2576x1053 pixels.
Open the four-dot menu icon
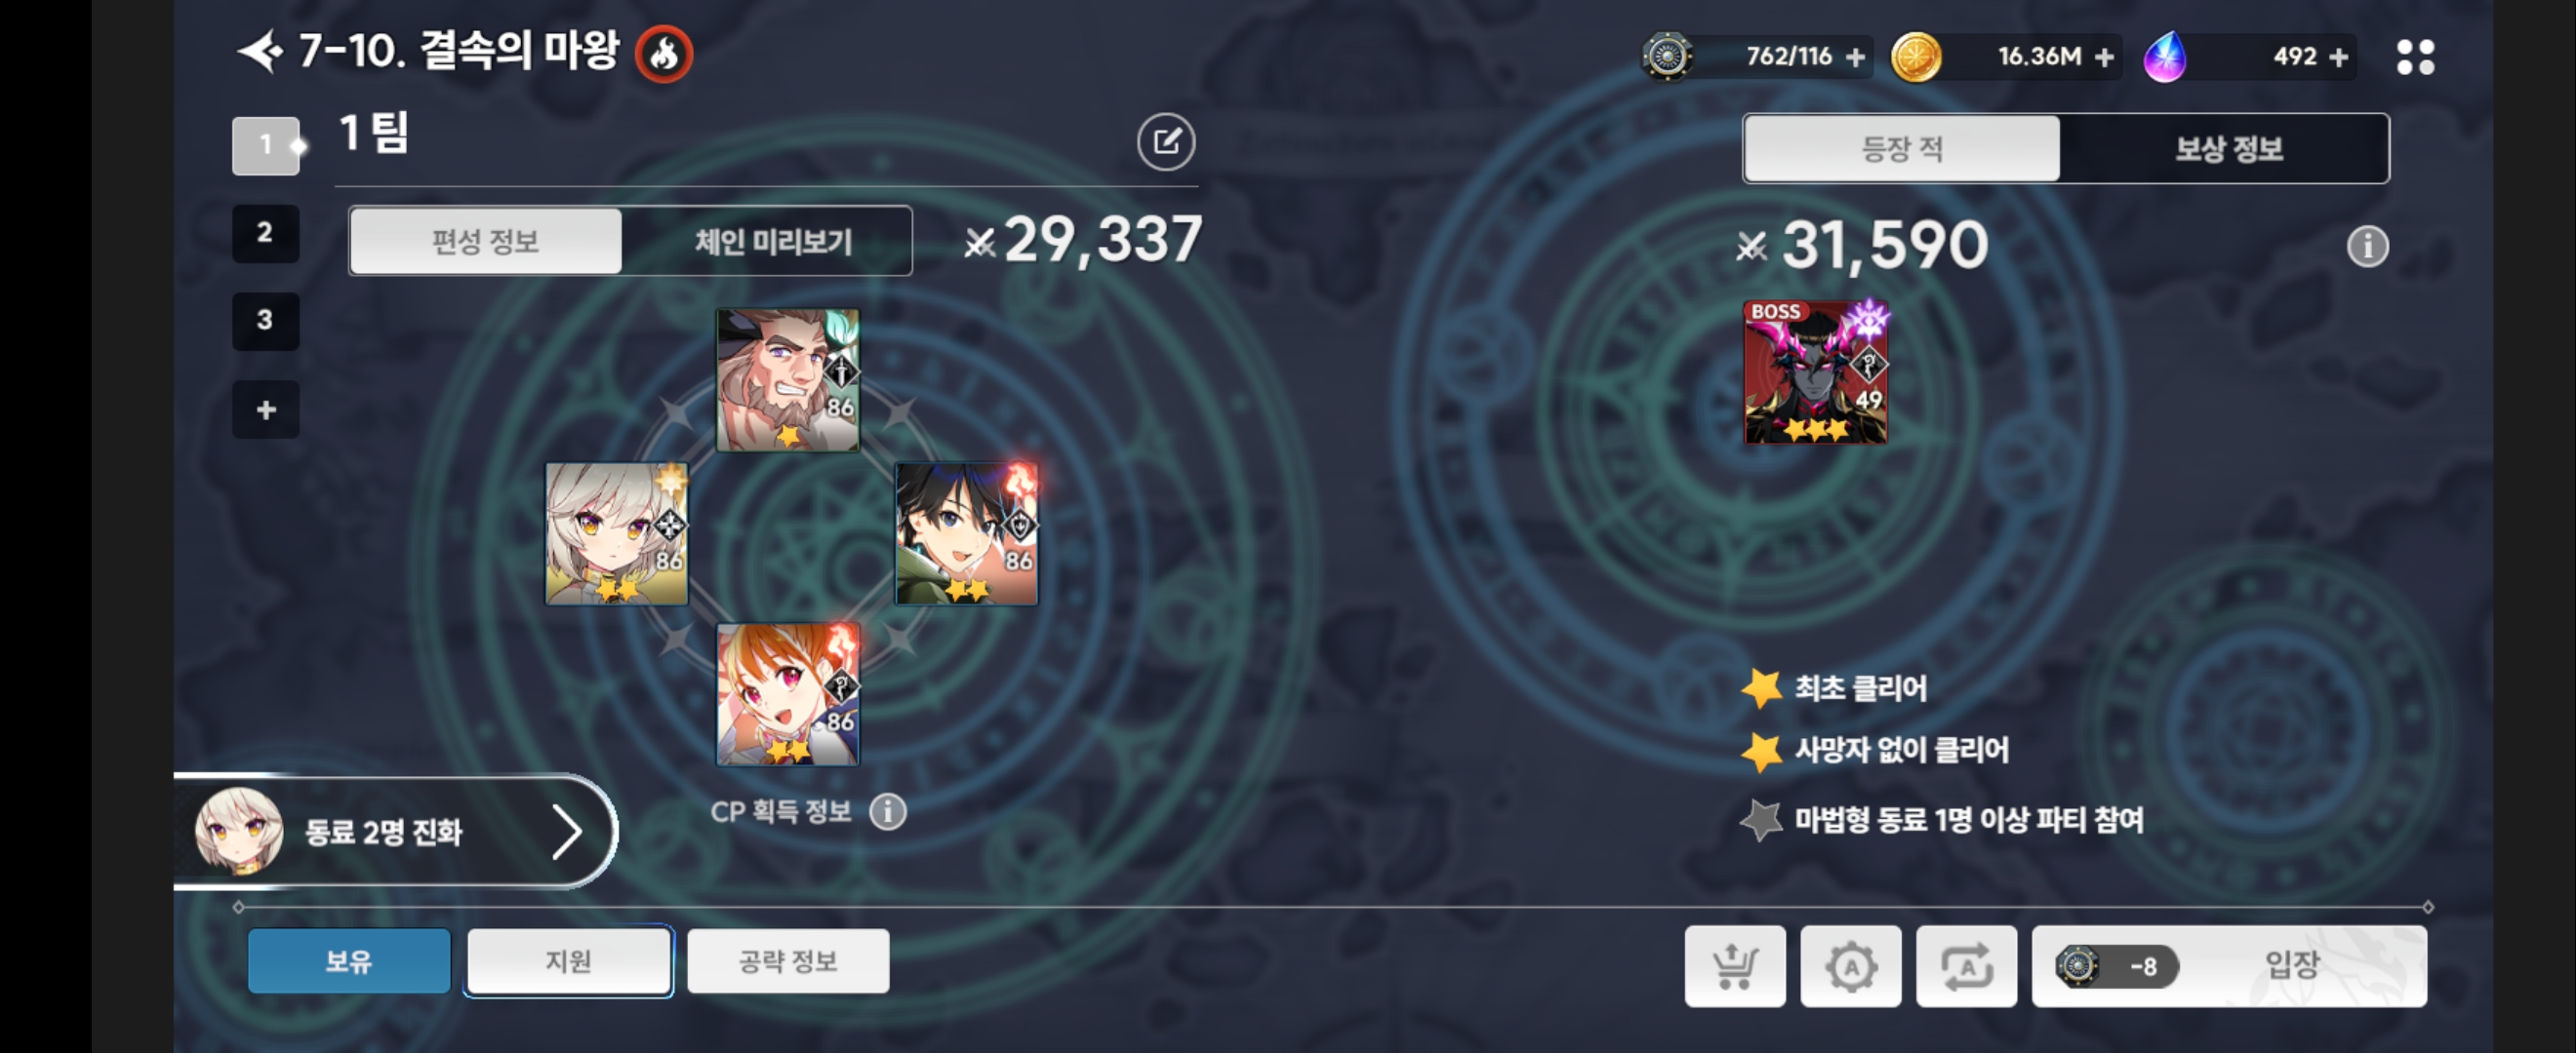tap(2415, 57)
